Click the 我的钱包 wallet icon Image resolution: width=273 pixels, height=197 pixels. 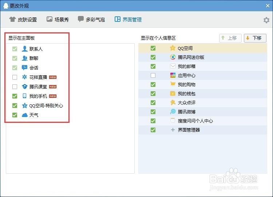click(173, 93)
